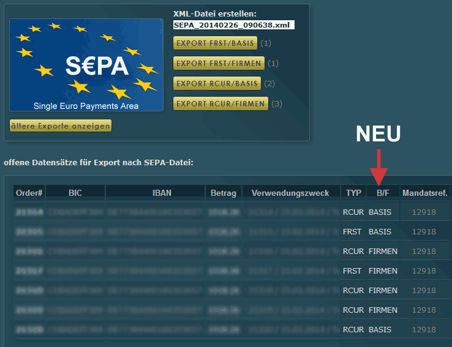
Task: Click mandate reference 12918 in first row
Action: pyautogui.click(x=424, y=212)
